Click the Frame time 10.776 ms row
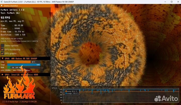This screenshot has height=105, width=181. 12,31
